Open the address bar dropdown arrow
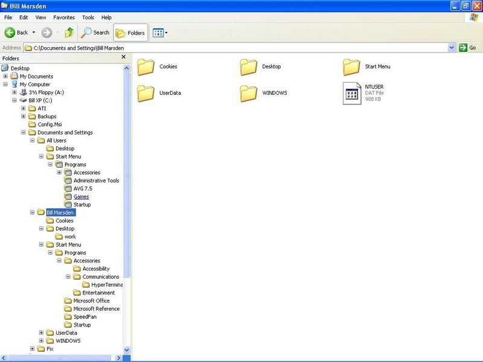Image resolution: width=483 pixels, height=362 pixels. tap(452, 48)
